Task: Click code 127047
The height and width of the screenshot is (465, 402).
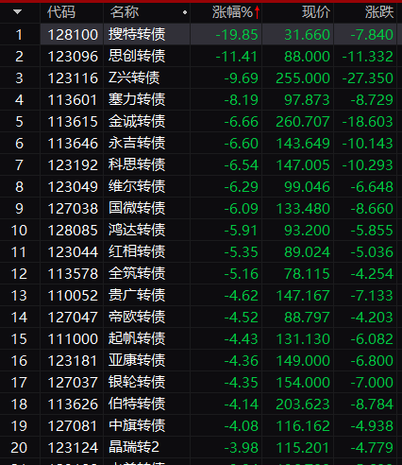Action: pyautogui.click(x=73, y=318)
